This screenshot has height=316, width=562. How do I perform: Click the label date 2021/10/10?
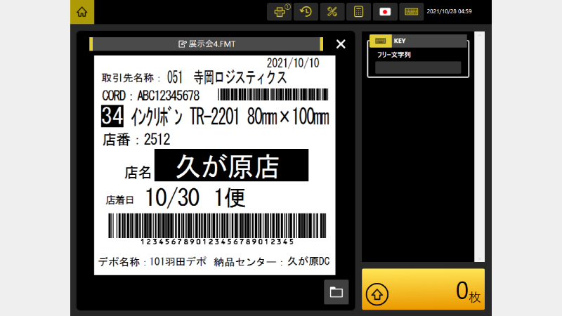click(293, 63)
